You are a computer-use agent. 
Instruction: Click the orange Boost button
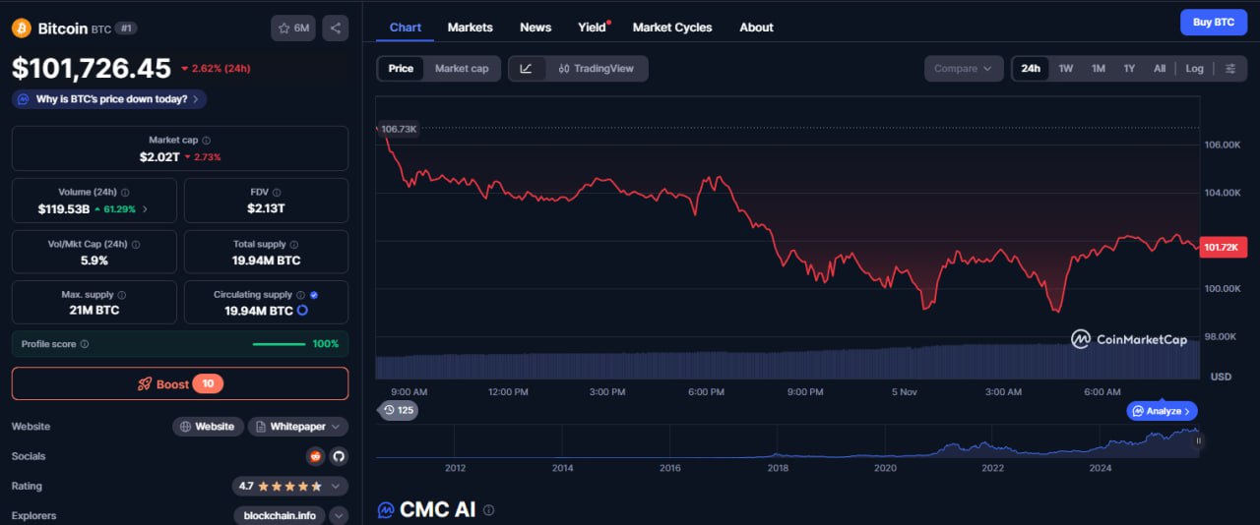[x=180, y=383]
